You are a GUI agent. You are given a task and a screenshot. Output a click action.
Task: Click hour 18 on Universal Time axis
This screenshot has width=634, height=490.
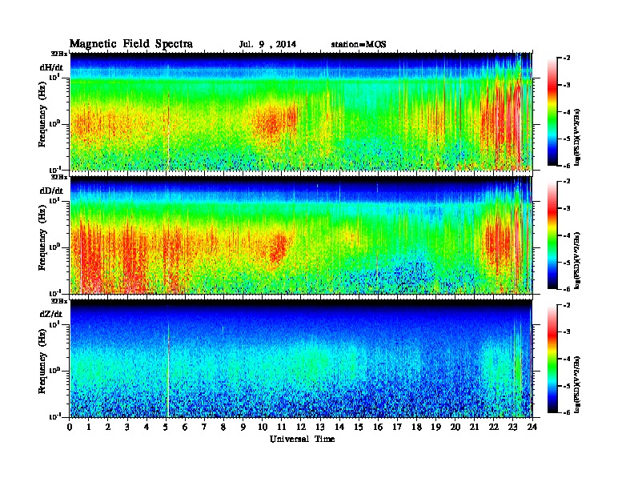[416, 428]
